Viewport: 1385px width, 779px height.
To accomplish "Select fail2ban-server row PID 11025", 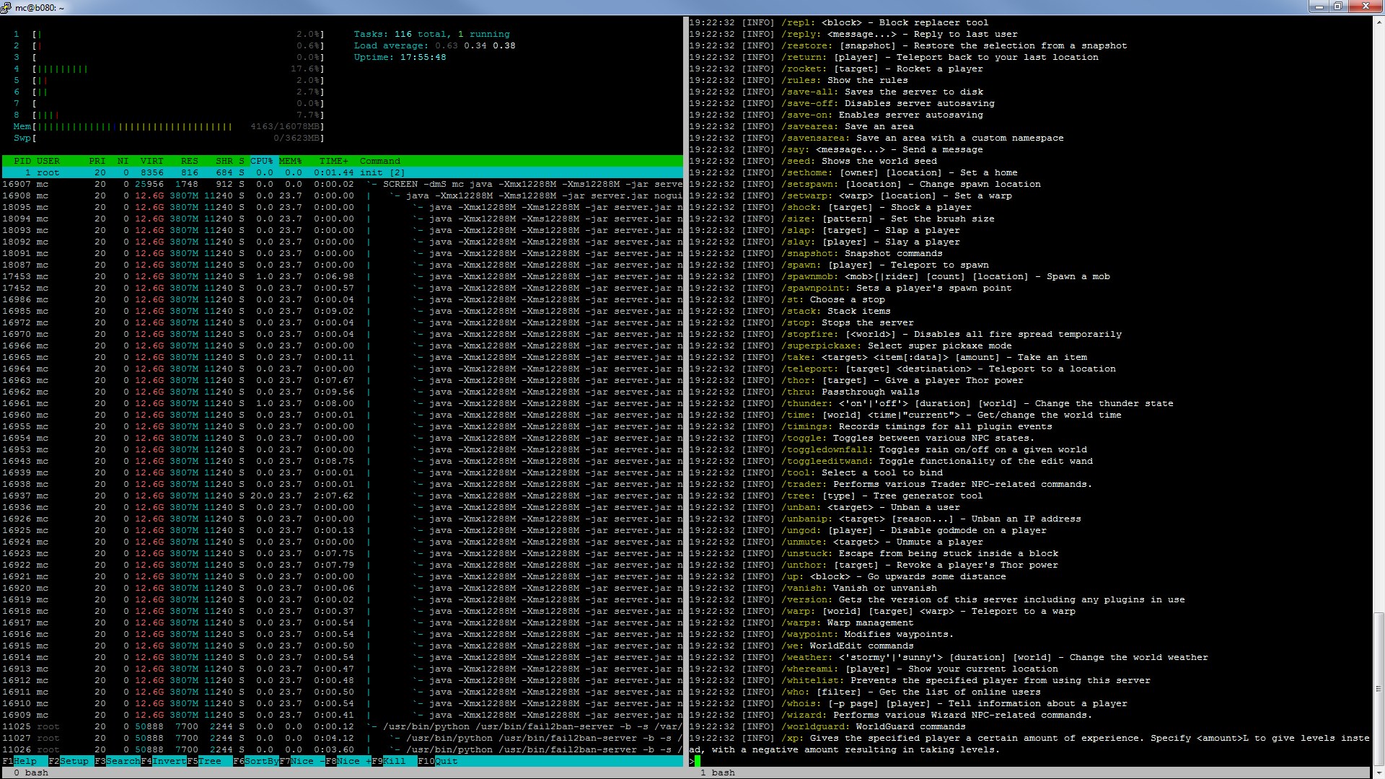I will coord(343,726).
